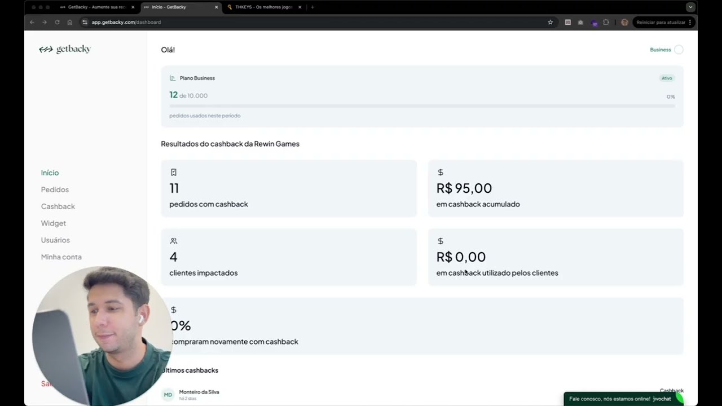Click the bookmark icon above 11 pedidos
The image size is (722, 406).
click(x=173, y=172)
